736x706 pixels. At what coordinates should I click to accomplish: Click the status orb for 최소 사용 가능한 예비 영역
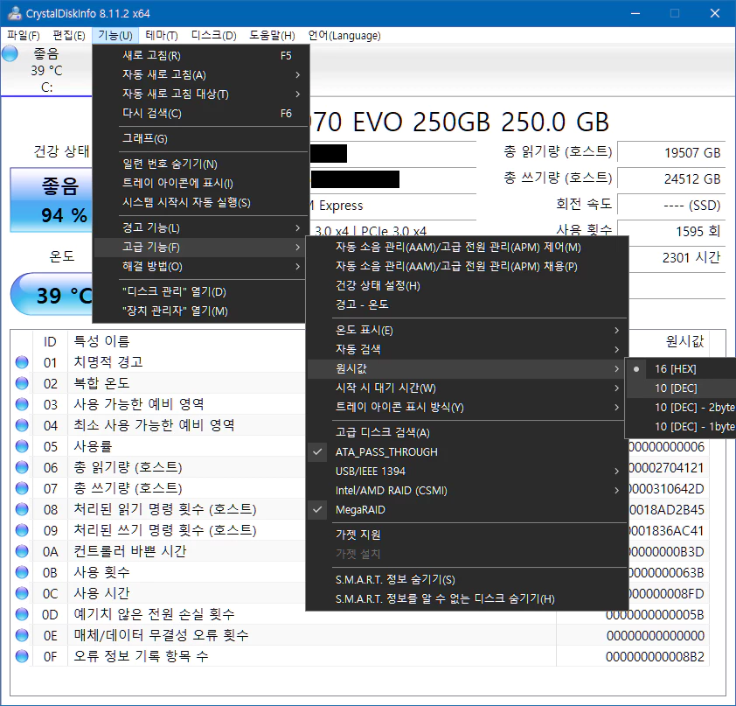click(x=22, y=425)
